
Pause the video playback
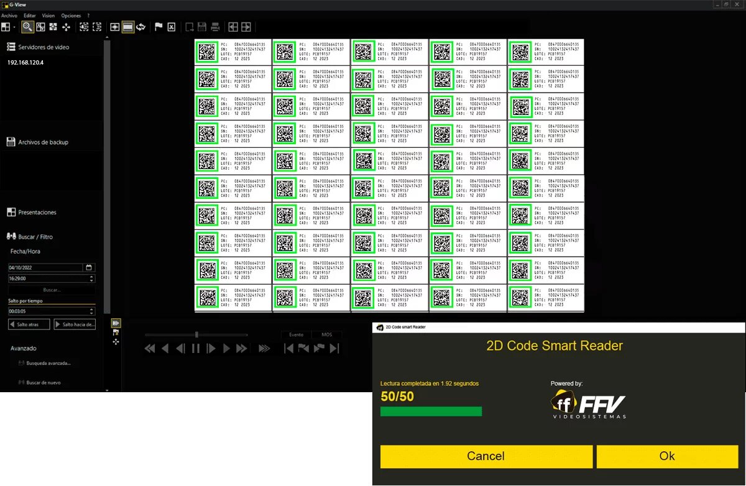point(196,349)
